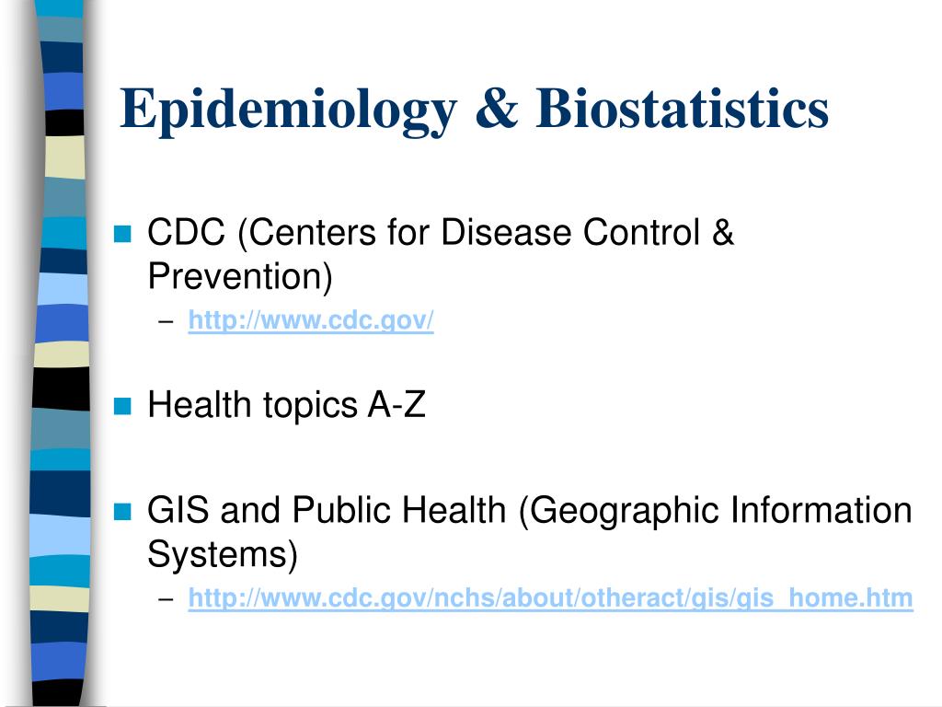
Task: Click the largest black block in the striped border
Action: [62, 388]
